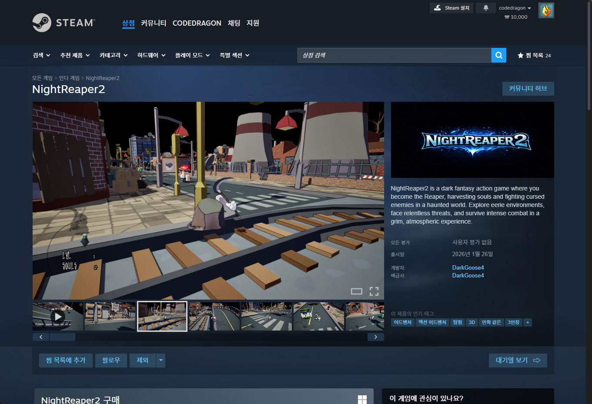
Task: Focus the 상점 검색 input field
Action: coord(394,55)
